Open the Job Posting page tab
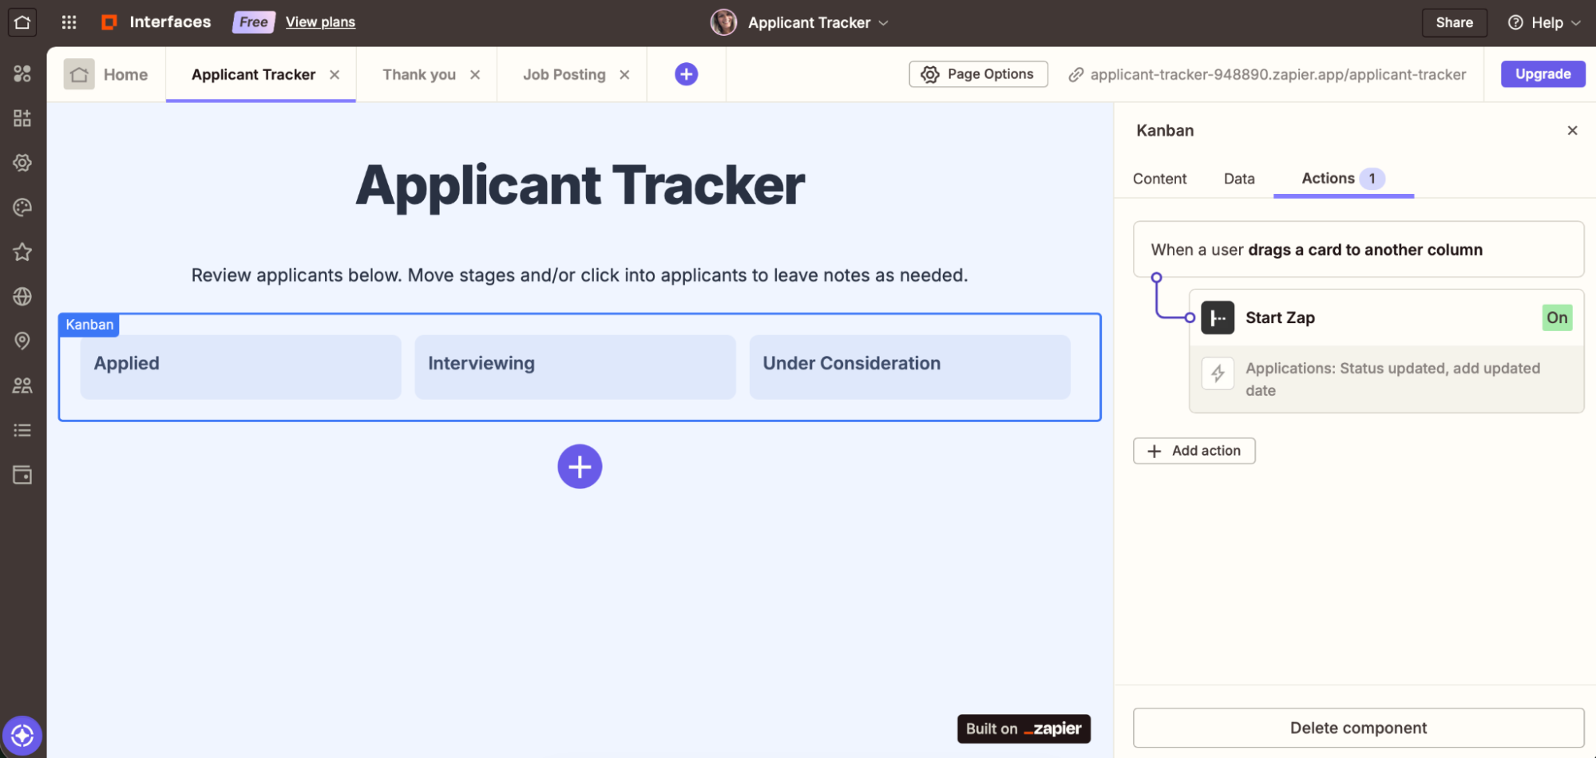The image size is (1596, 758). click(x=564, y=74)
